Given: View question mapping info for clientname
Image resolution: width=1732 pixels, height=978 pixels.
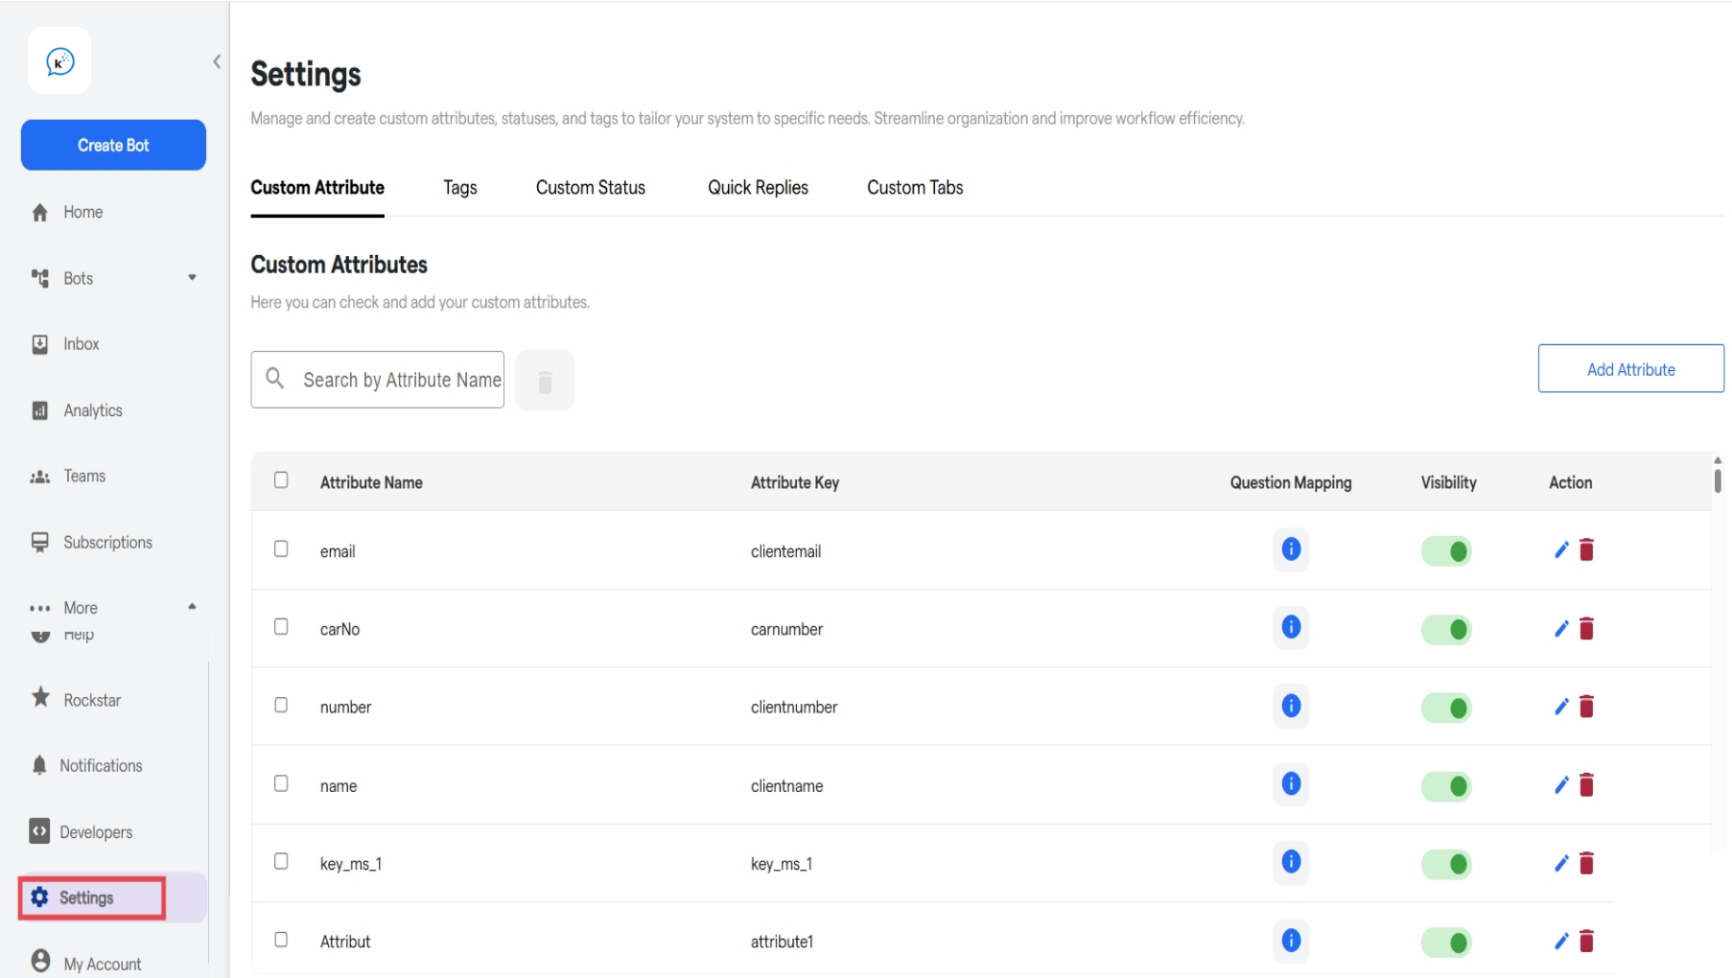Looking at the screenshot, I should point(1291,784).
